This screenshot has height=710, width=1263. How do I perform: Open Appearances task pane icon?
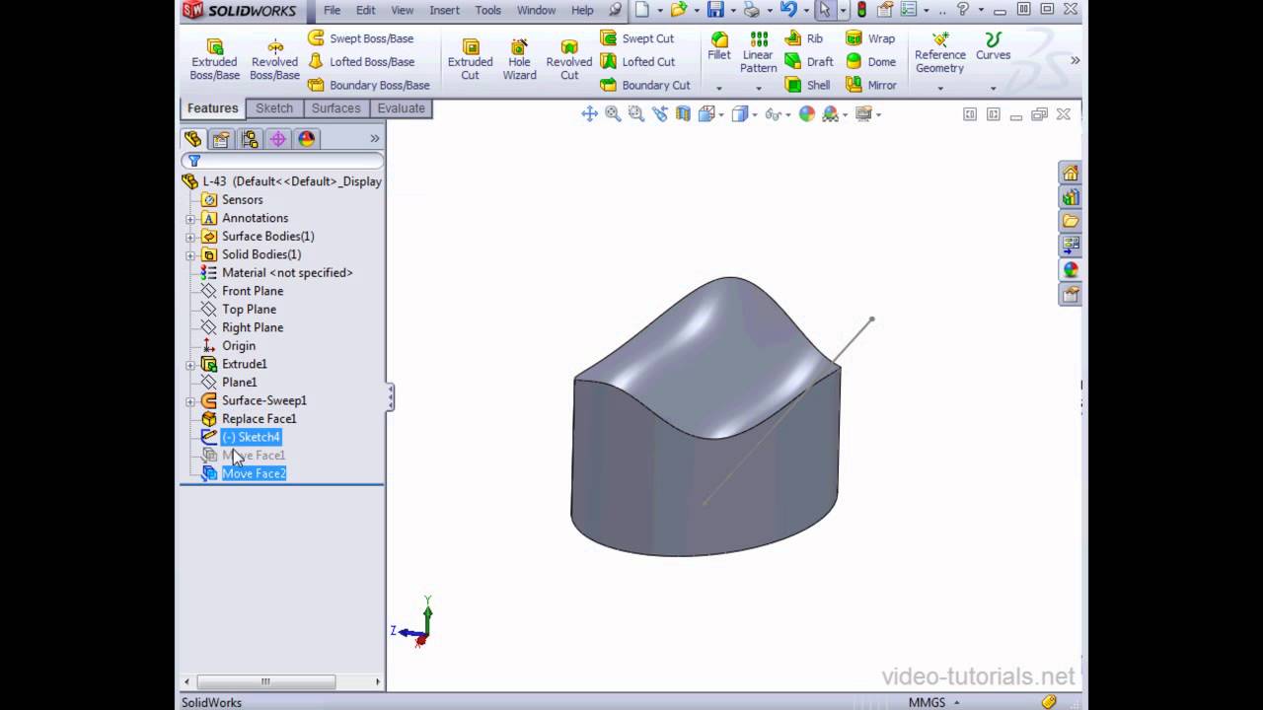pos(1071,269)
